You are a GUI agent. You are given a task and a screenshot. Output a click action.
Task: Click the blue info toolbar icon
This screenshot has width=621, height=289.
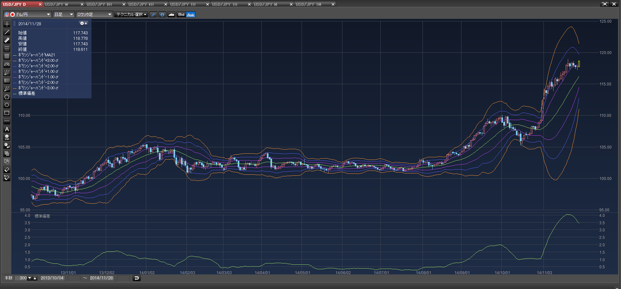tap(162, 15)
